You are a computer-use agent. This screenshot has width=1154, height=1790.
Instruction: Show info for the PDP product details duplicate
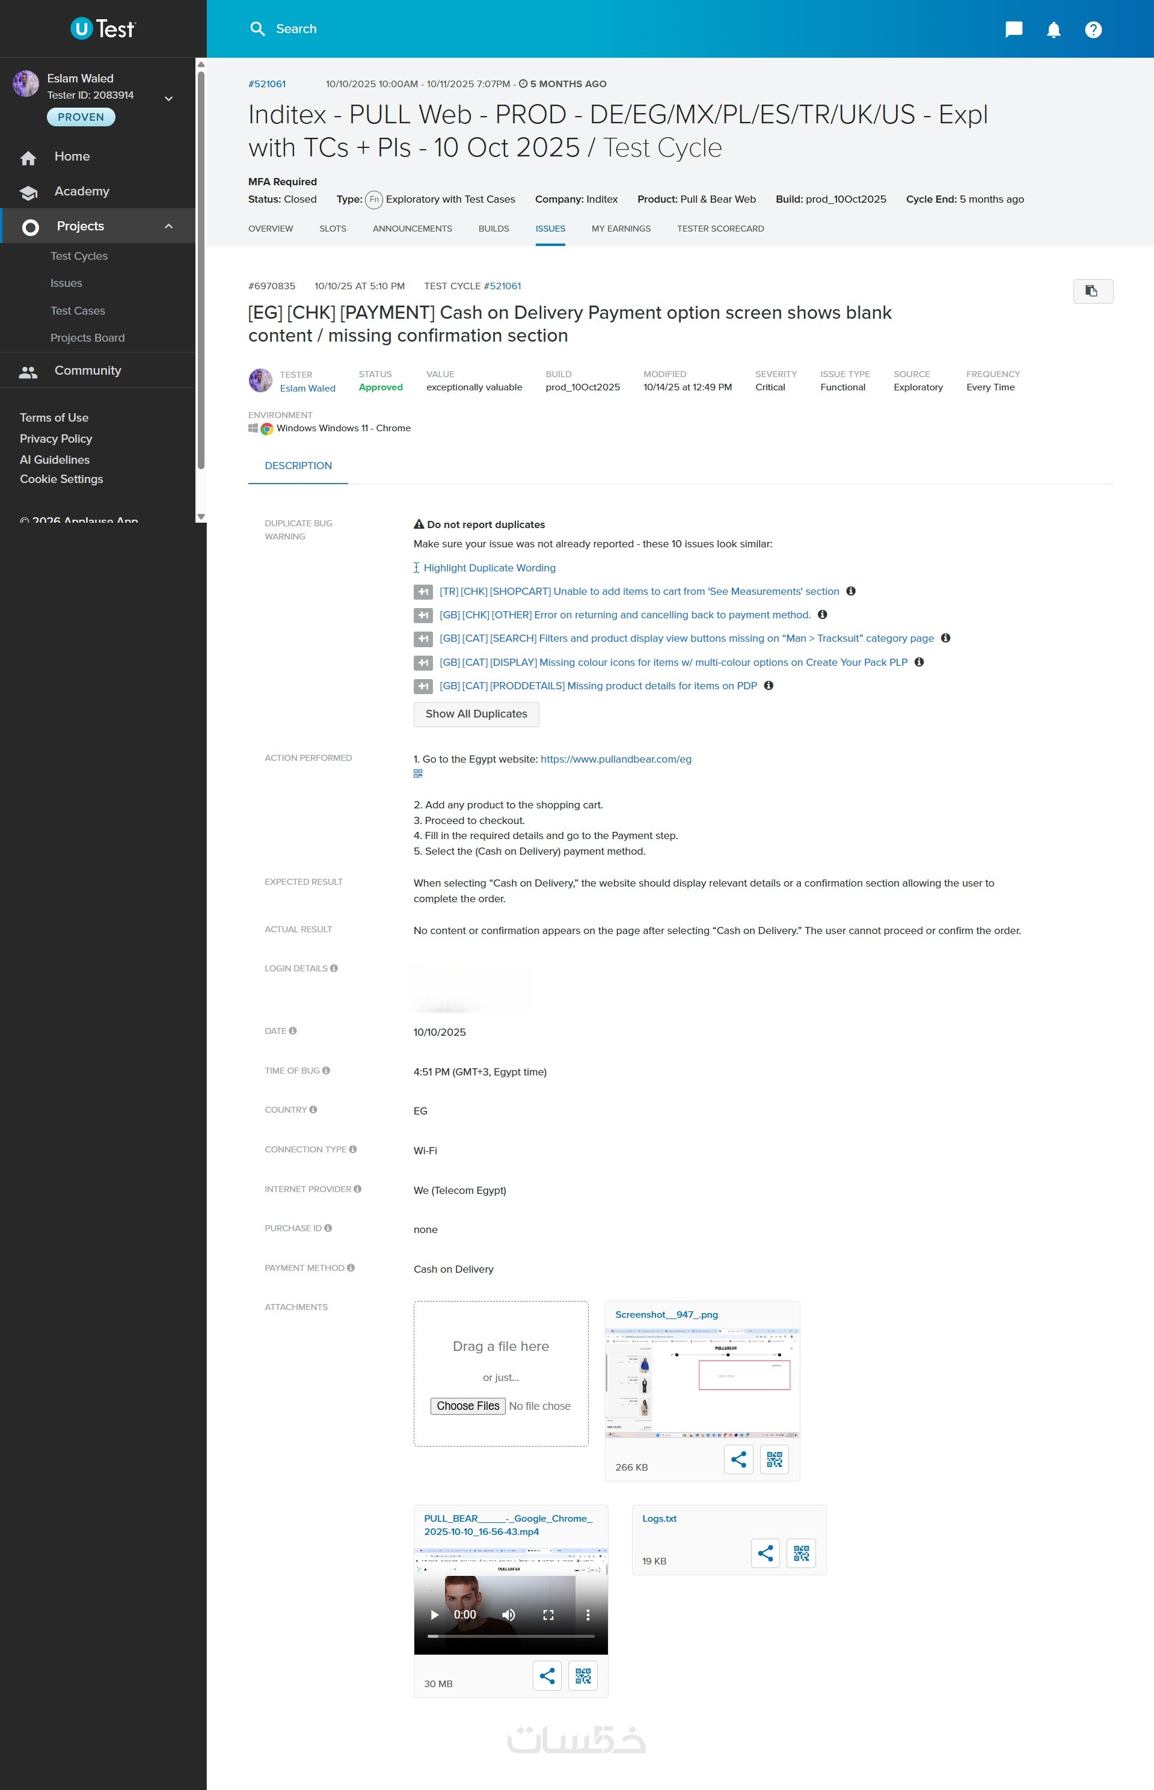click(x=769, y=686)
